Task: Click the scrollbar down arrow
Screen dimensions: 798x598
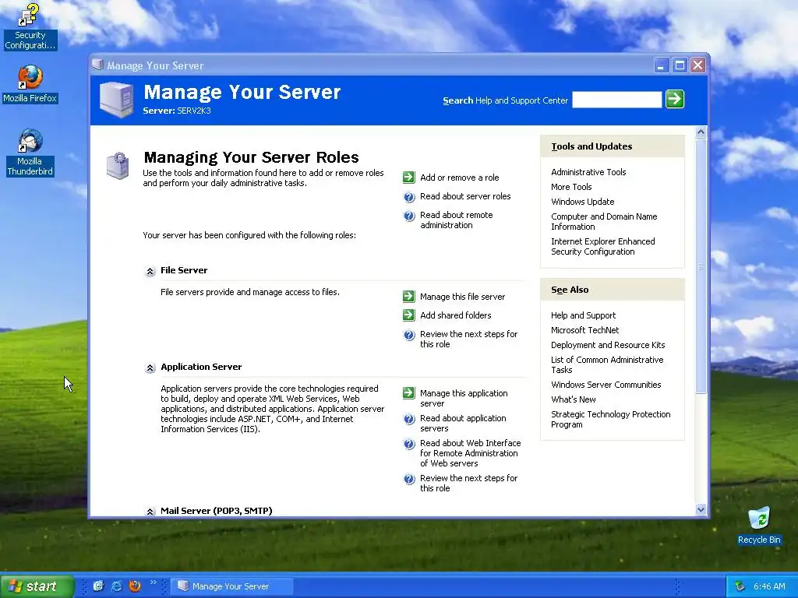Action: 701,509
